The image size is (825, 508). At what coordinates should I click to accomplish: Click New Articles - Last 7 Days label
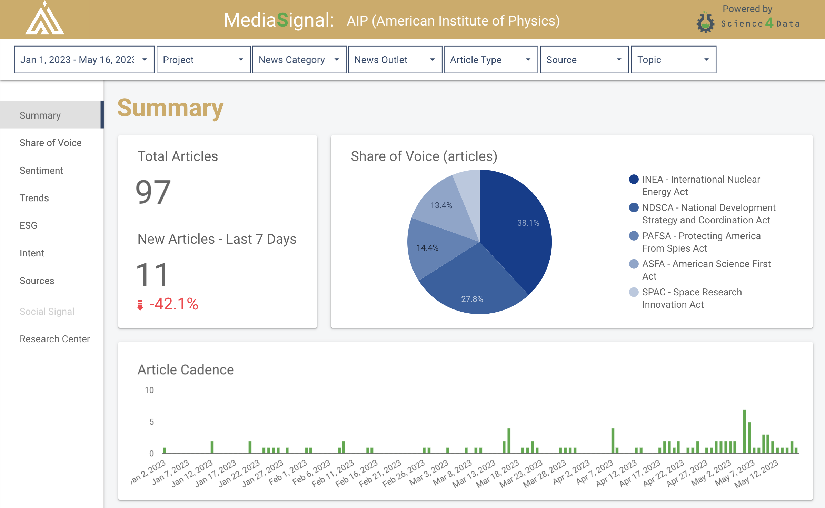(217, 239)
